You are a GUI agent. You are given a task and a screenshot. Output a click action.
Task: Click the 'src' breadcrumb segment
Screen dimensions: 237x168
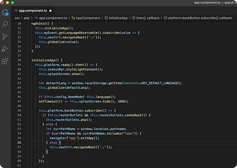pyautogui.click(x=17, y=18)
